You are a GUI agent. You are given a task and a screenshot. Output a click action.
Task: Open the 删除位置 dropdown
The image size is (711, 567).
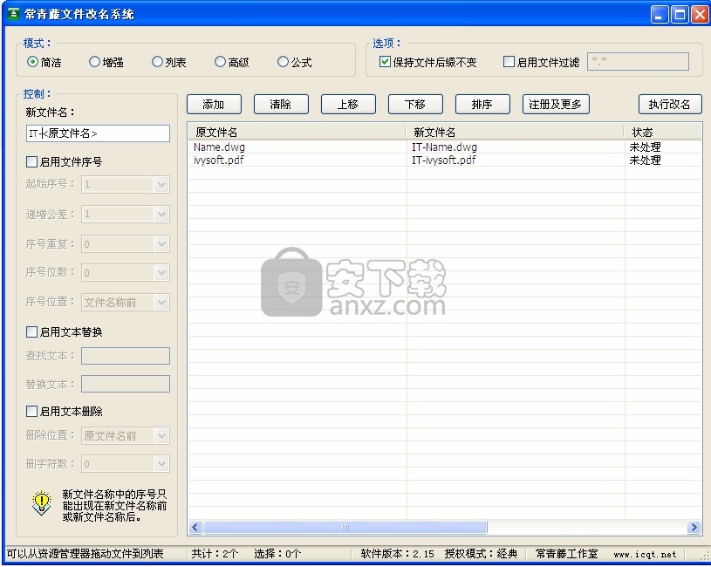(162, 436)
